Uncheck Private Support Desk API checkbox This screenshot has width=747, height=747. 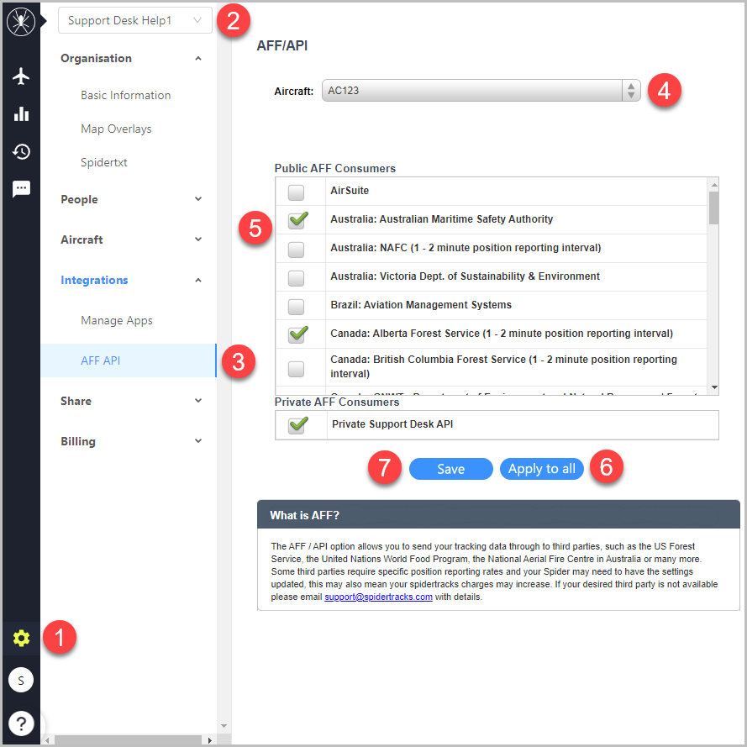click(x=297, y=424)
